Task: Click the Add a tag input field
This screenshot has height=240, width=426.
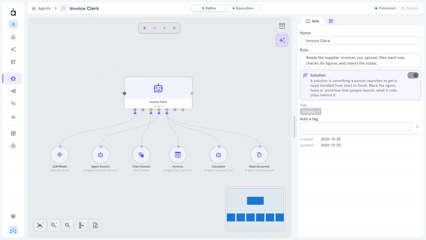Action: click(x=356, y=126)
